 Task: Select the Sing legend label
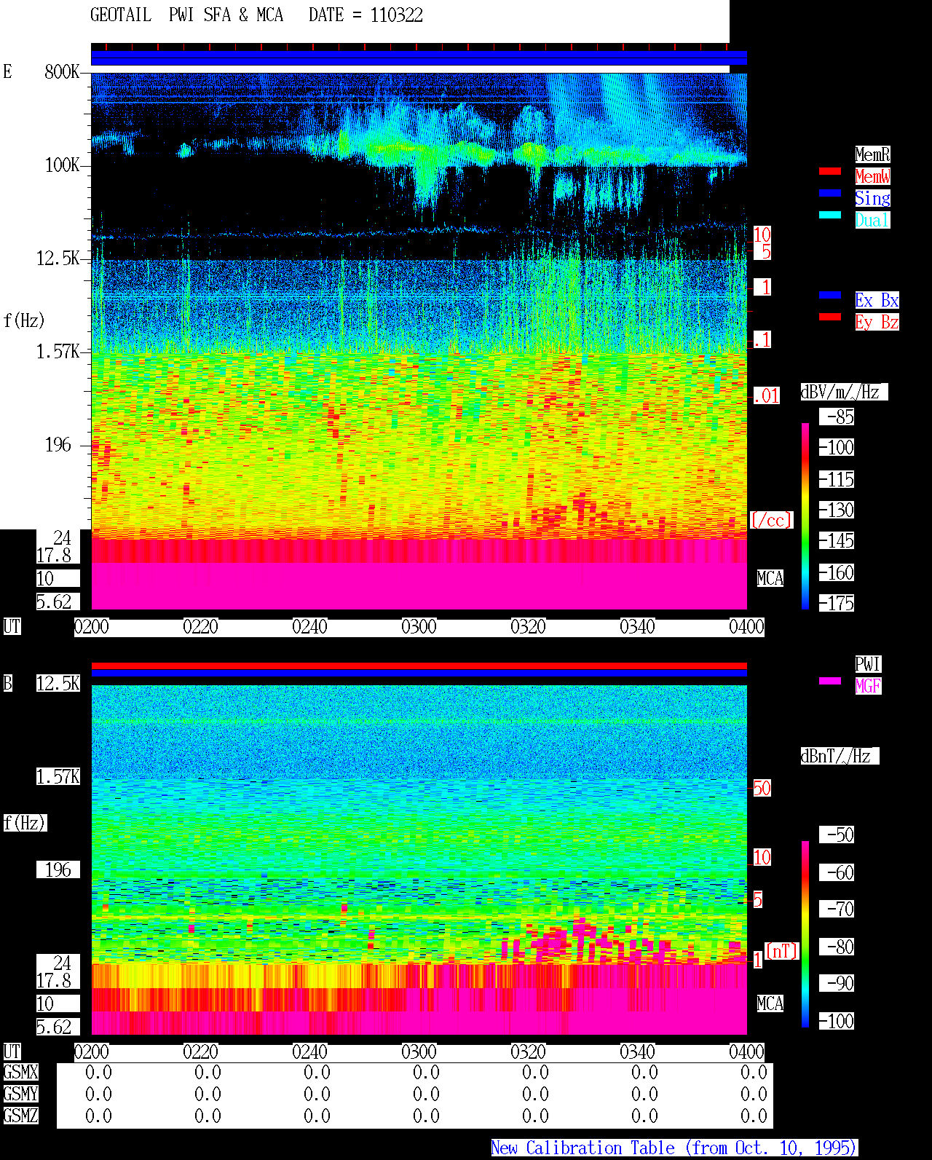tap(872, 198)
